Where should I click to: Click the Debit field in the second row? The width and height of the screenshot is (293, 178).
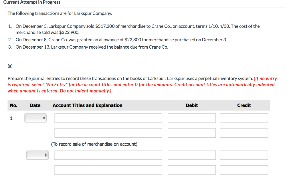click(192, 133)
